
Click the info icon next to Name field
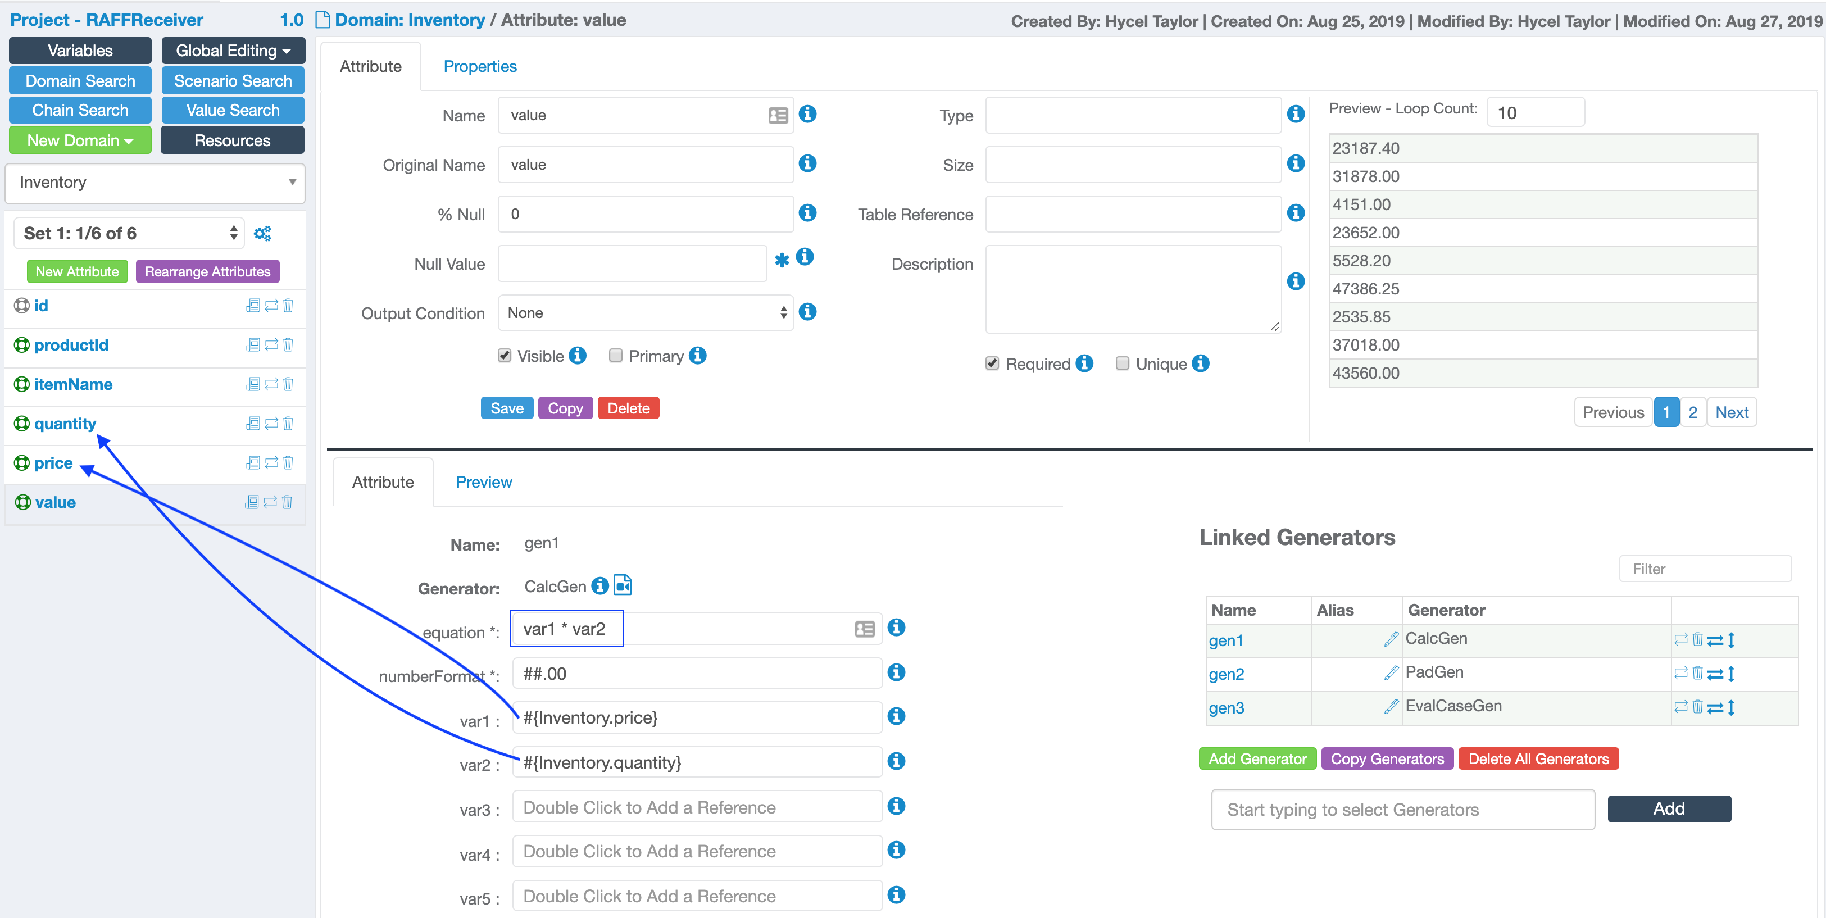click(x=807, y=114)
